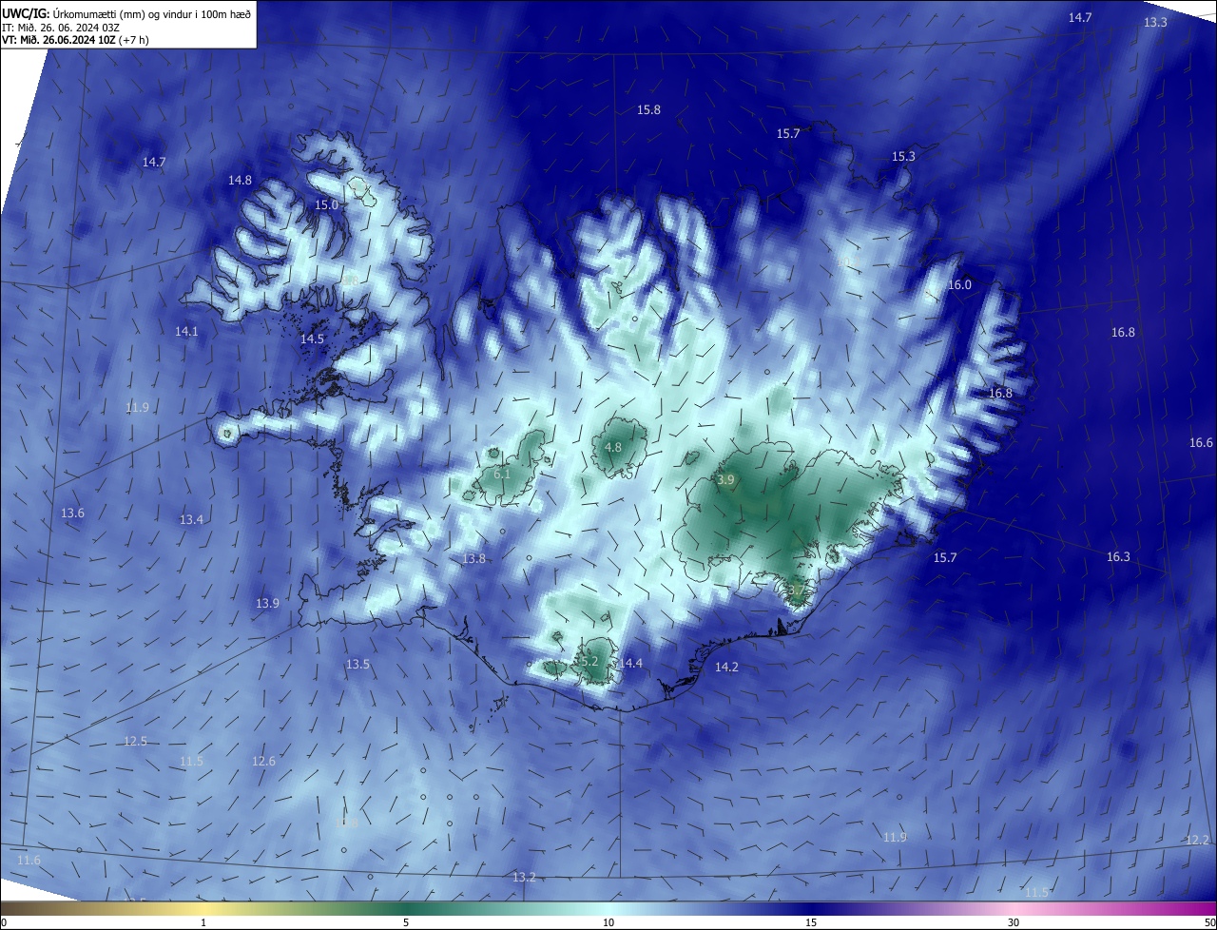Select the 3.7 value near the southeast coast

coord(797,591)
